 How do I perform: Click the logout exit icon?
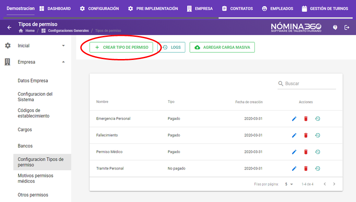pyautogui.click(x=347, y=28)
